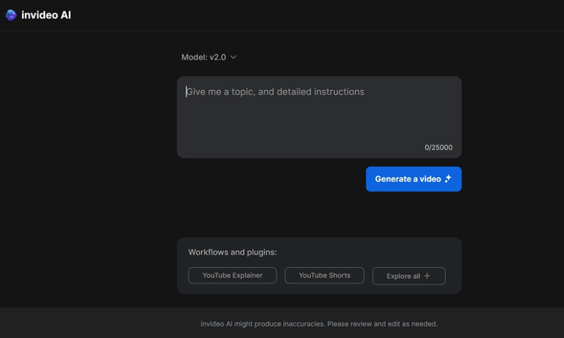This screenshot has height=338, width=564.
Task: Click the word 'Model:' label
Action: [194, 57]
